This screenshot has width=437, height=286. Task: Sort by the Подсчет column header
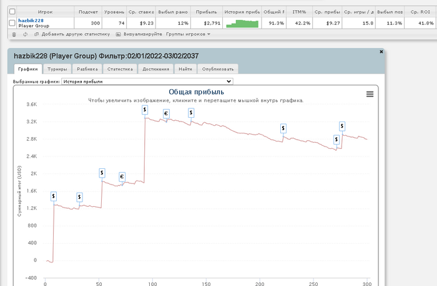tap(88, 12)
